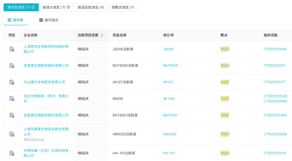Open ingredient link BAT6005
Image resolution: width=292 pixels, height=161 pixels.
[171, 66]
